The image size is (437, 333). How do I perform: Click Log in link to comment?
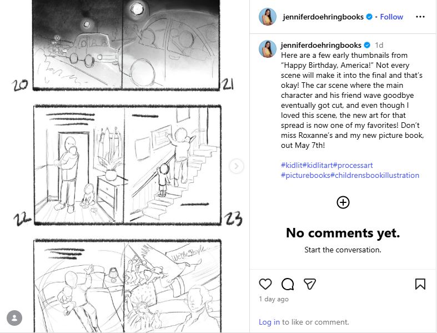[269, 322]
